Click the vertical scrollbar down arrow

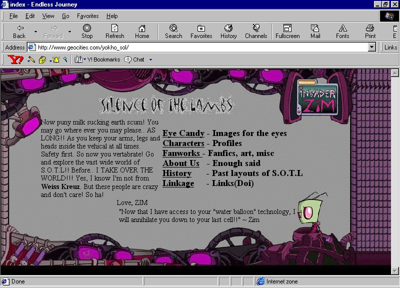[x=394, y=270]
